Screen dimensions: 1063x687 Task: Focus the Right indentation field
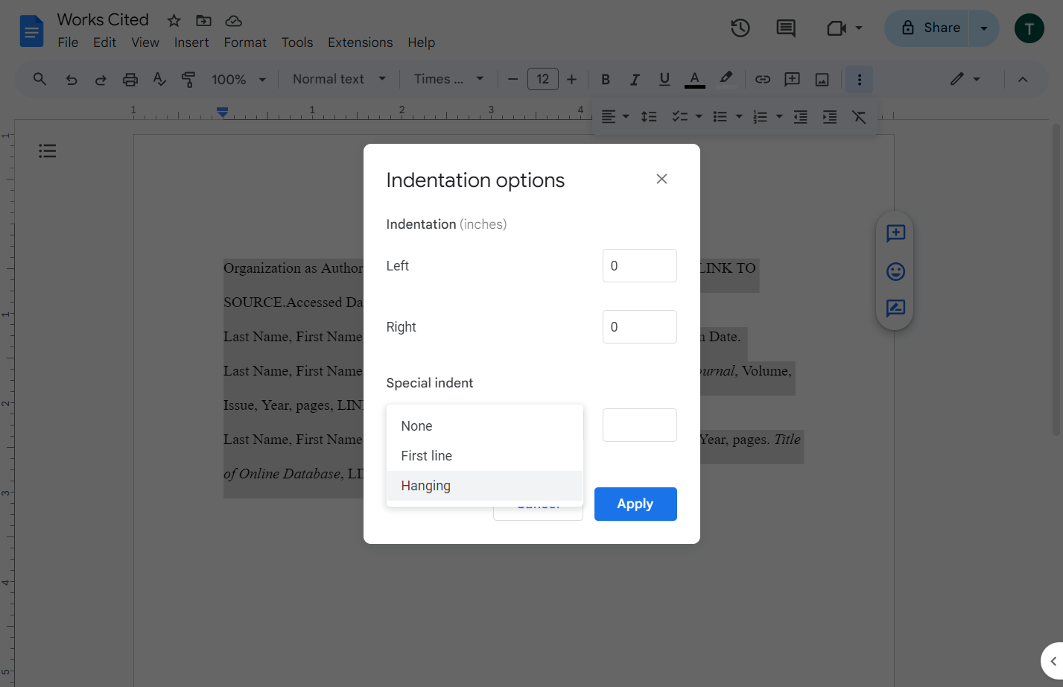640,327
